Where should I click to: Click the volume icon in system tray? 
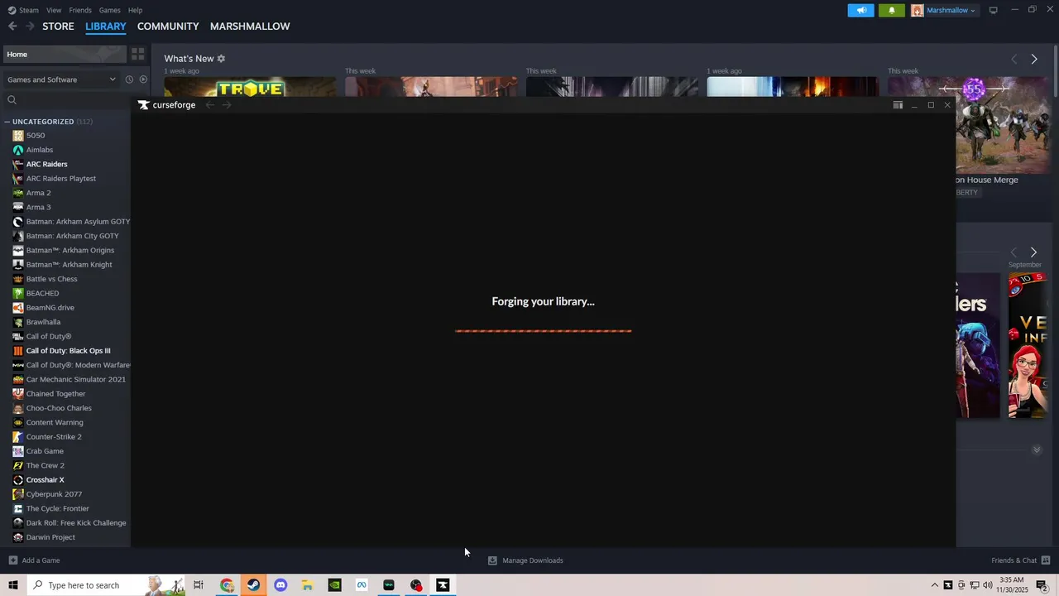coord(988,585)
